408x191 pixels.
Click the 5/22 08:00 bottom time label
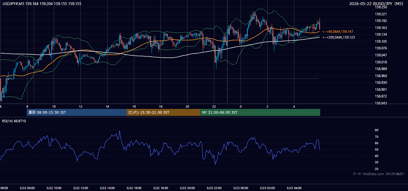point(27,188)
